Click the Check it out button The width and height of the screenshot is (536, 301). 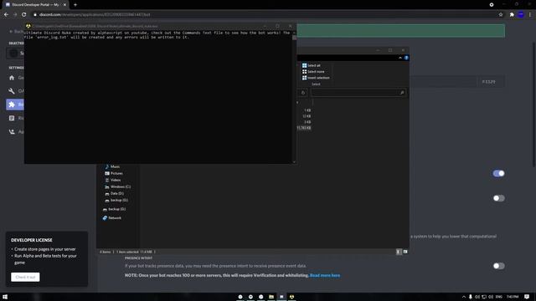[25, 277]
